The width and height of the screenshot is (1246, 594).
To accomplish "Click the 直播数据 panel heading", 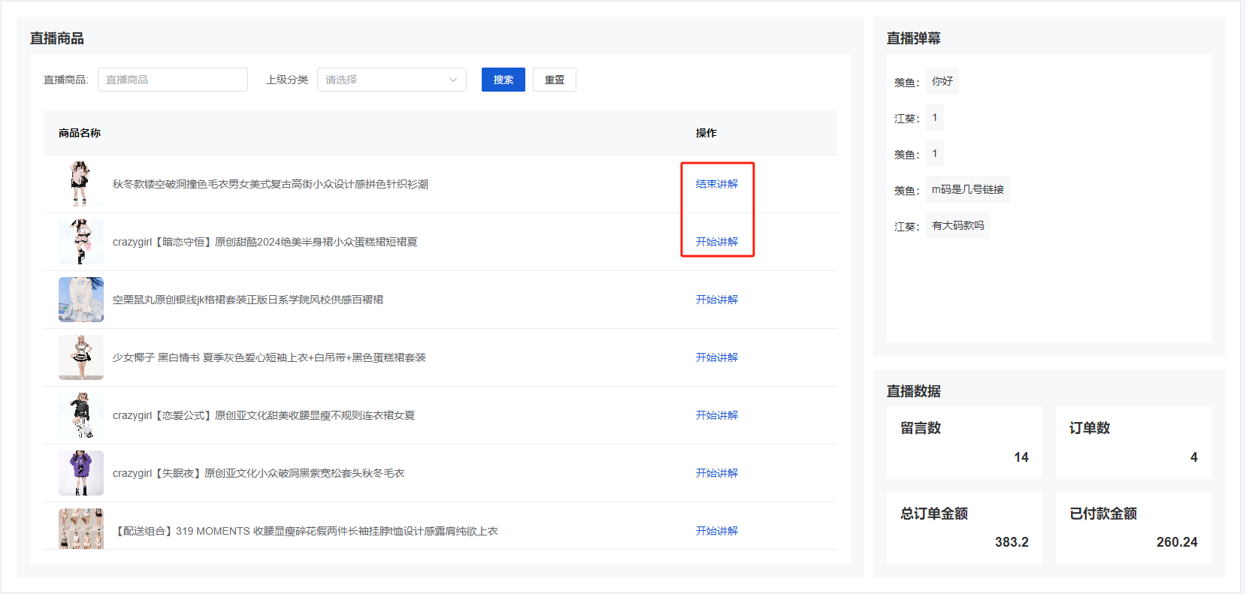I will (914, 391).
